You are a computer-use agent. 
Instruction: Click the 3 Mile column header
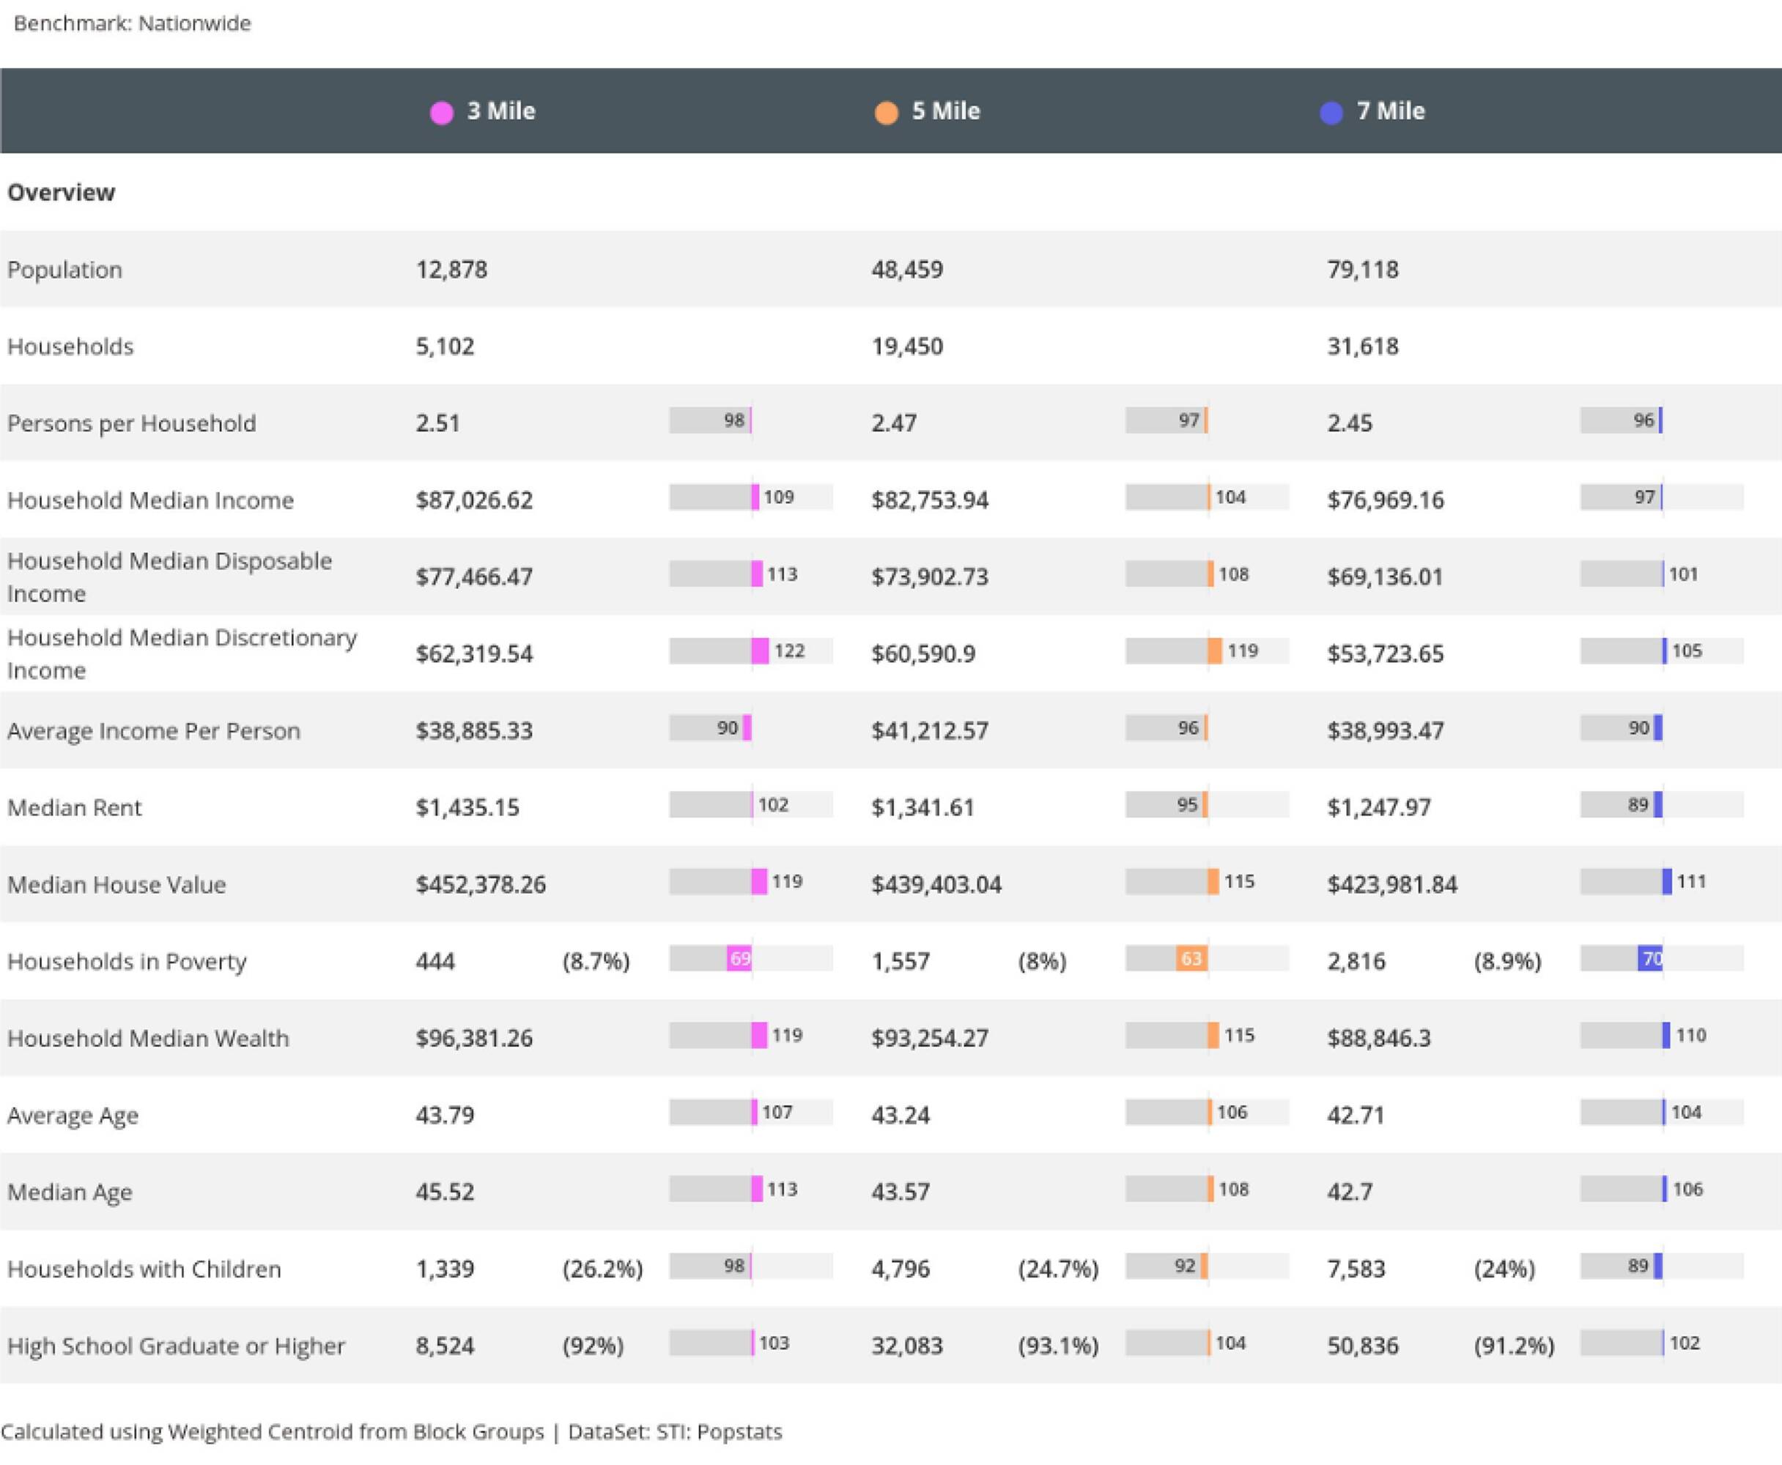500,111
